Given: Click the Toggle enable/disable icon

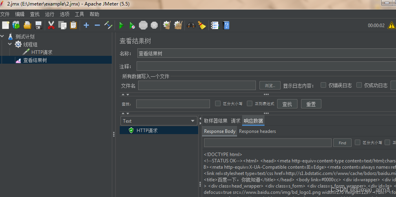Looking at the screenshot, I should (108, 25).
